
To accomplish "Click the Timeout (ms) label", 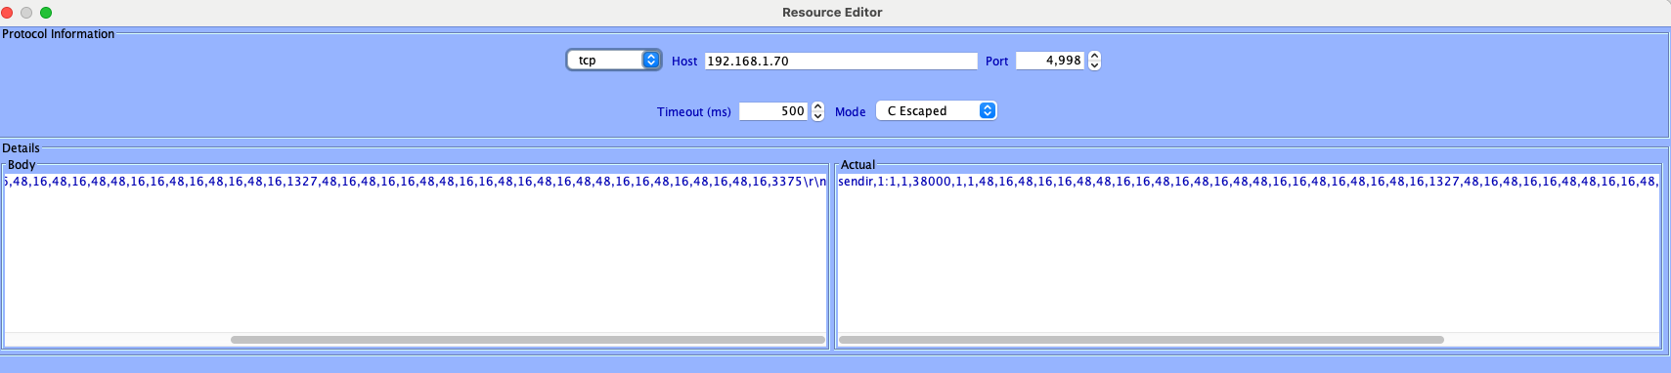I will 694,111.
